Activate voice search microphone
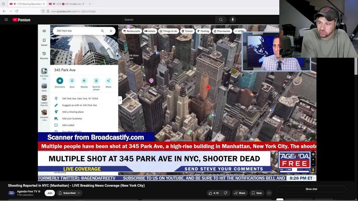The height and width of the screenshot is (201, 358). (233, 20)
